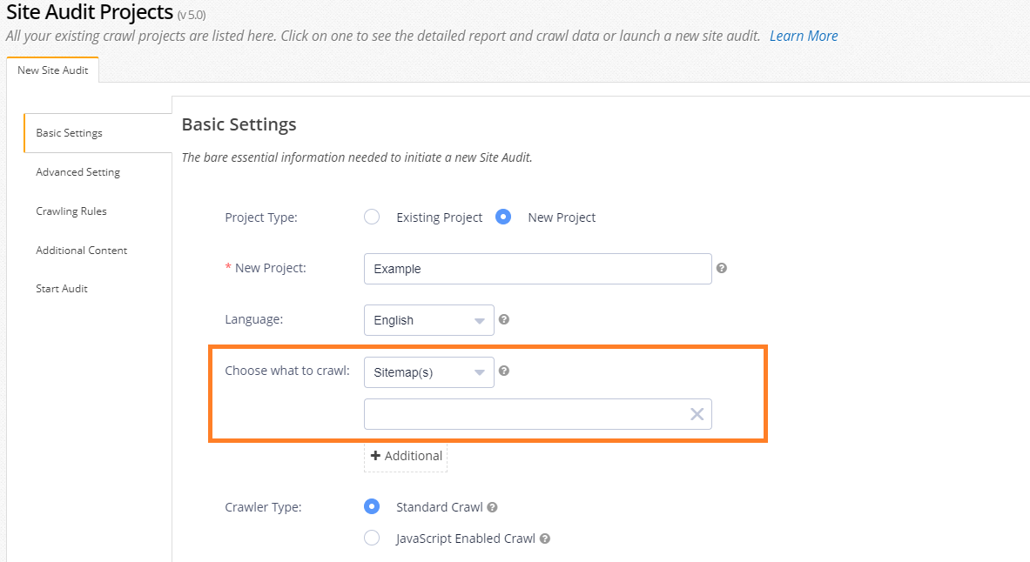Open the Language dropdown
1030x562 pixels.
[428, 320]
